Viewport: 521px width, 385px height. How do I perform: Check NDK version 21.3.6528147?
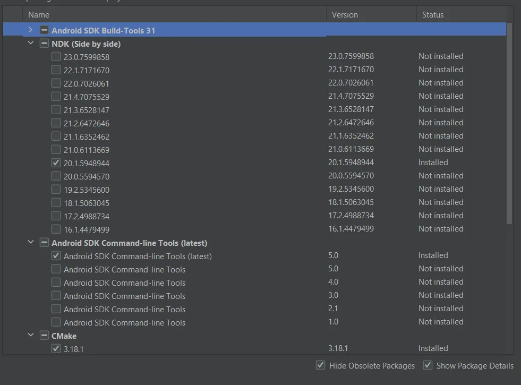tap(56, 109)
